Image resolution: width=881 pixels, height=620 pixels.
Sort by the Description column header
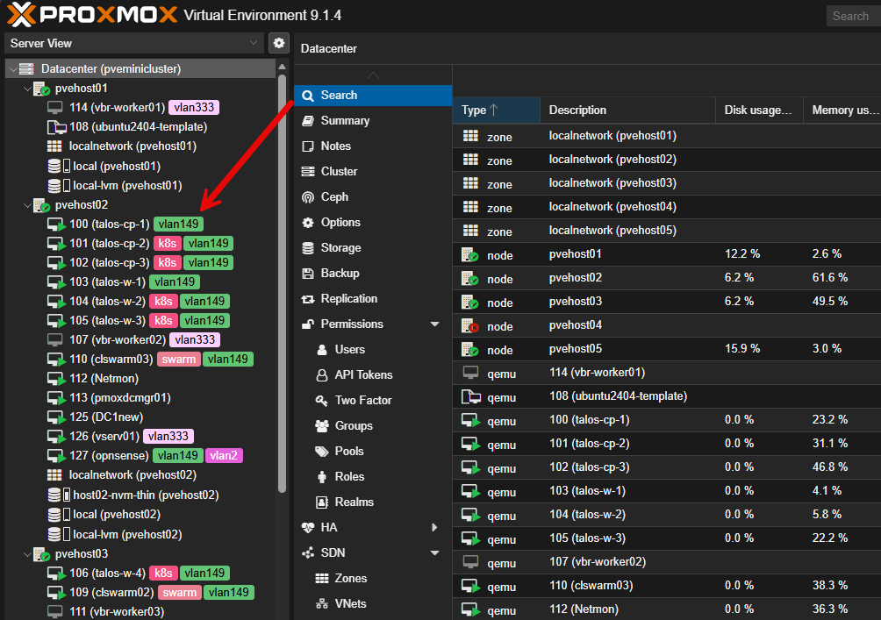pyautogui.click(x=627, y=110)
